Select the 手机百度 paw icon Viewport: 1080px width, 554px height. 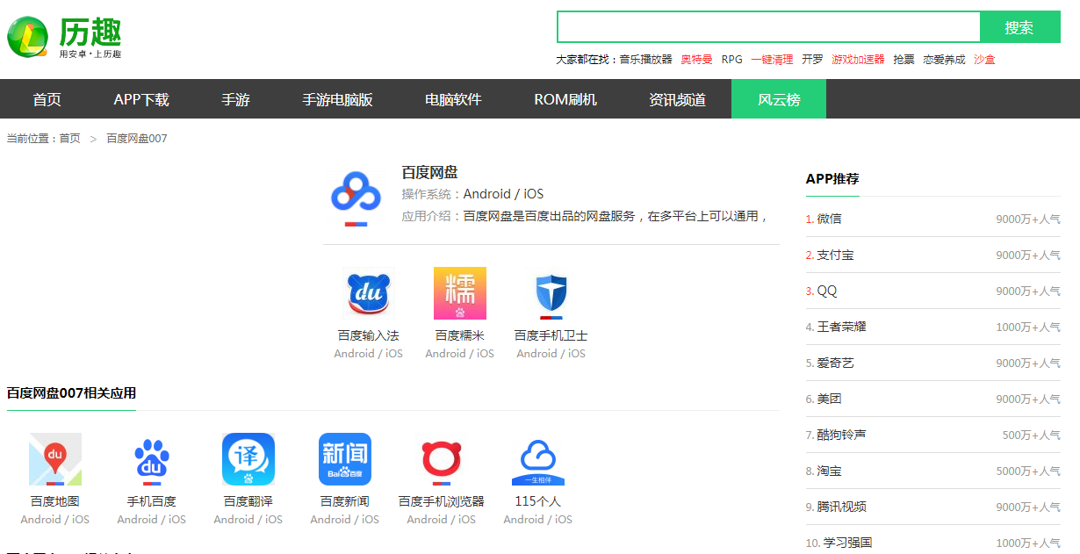click(x=152, y=459)
